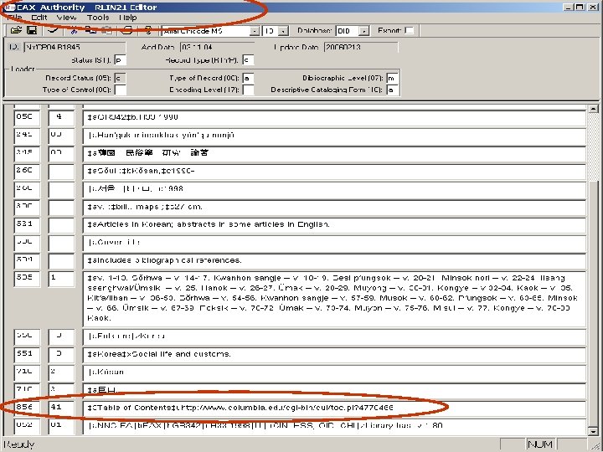Click the 245 field with Chinese character title
Image resolution: width=603 pixels, height=452 pixels.
[x=334, y=154]
